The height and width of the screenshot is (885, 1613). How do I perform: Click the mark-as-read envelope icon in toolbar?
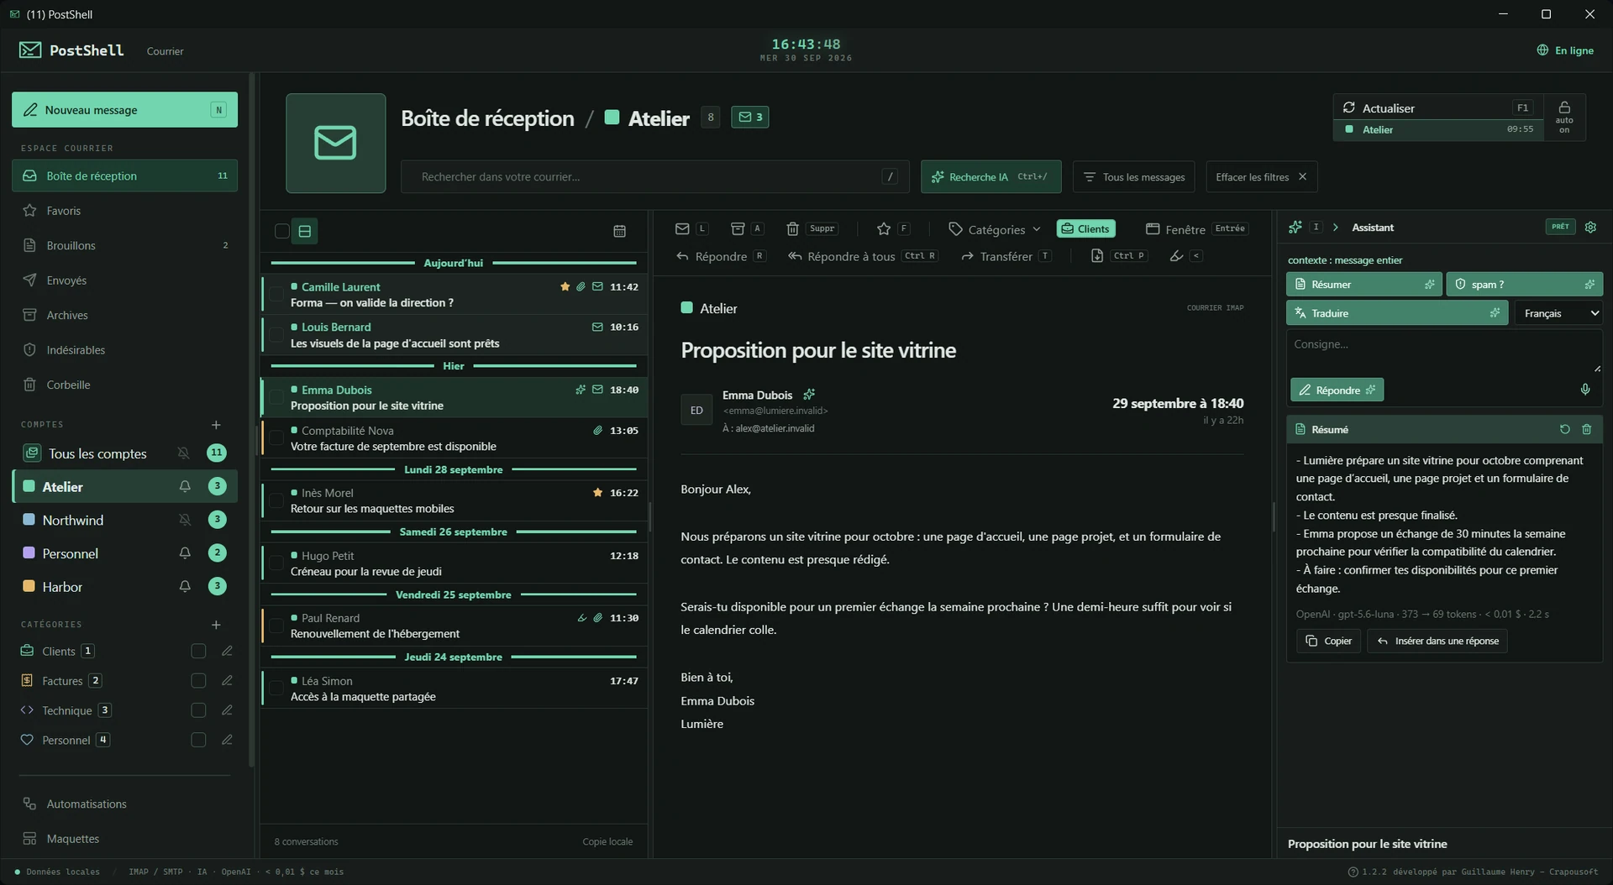[682, 228]
